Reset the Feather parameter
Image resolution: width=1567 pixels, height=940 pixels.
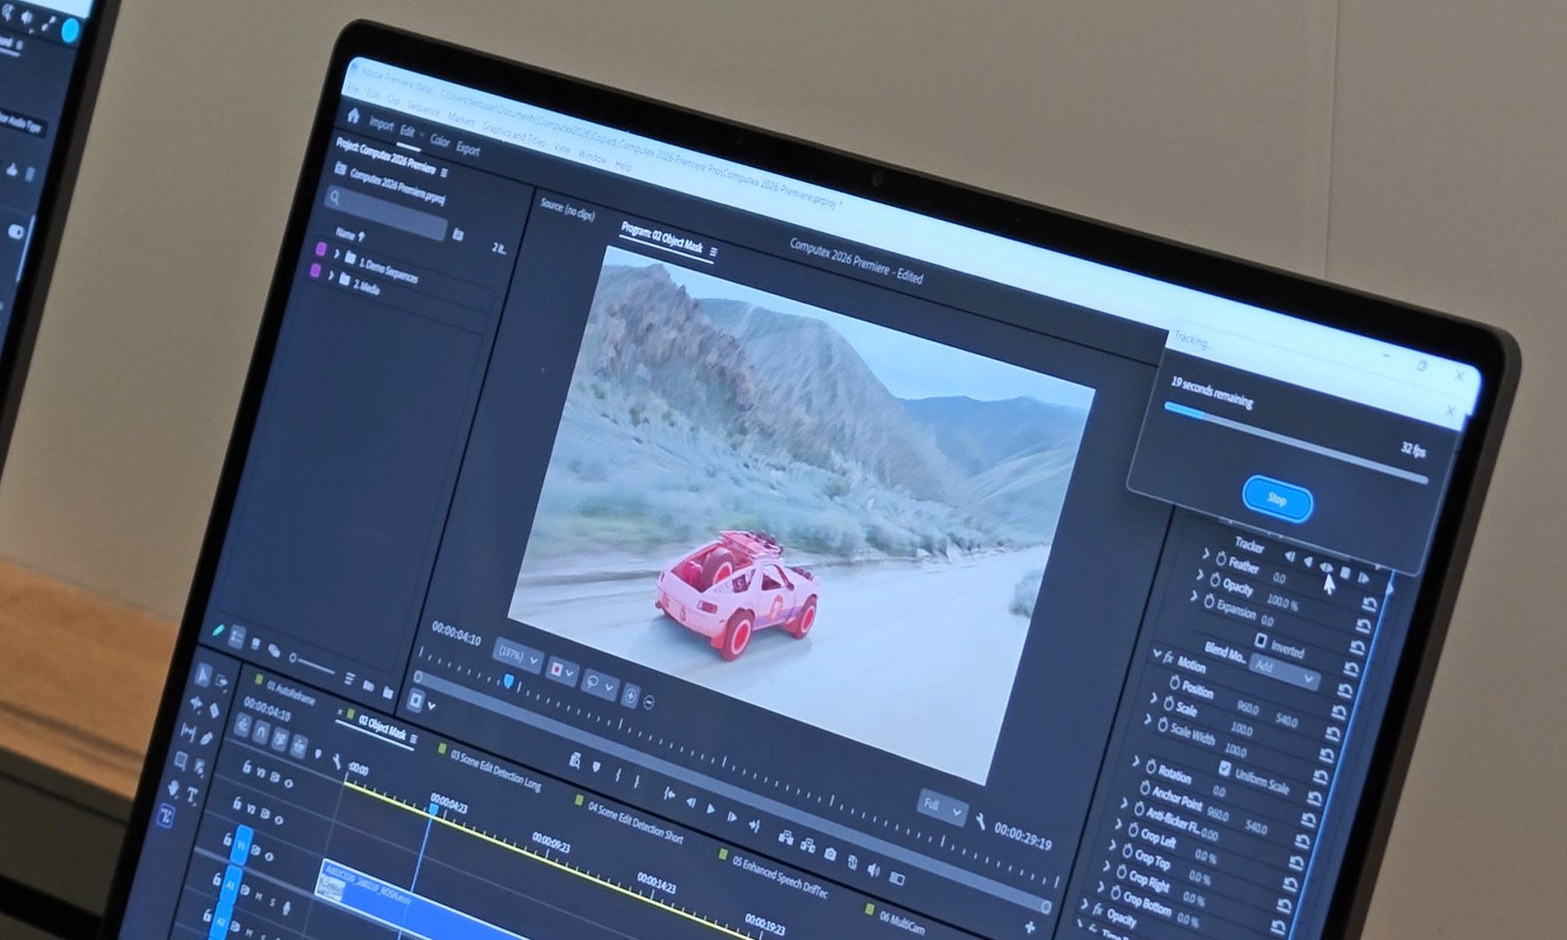click(1369, 604)
